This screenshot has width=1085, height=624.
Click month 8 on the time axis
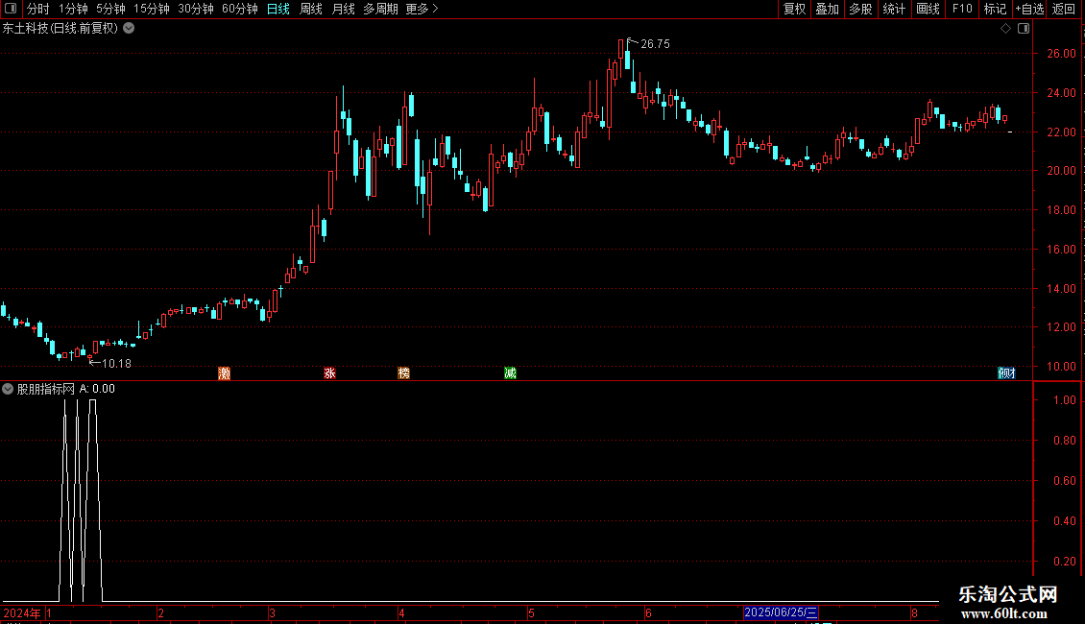[x=914, y=612]
